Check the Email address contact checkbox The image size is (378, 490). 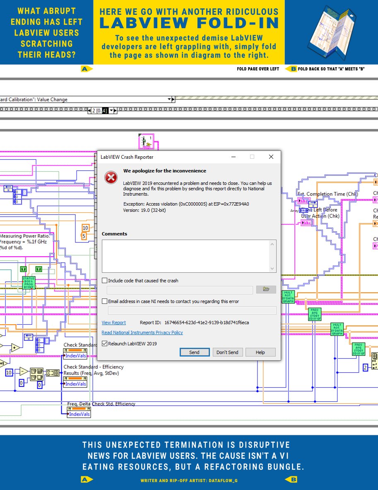coord(105,301)
